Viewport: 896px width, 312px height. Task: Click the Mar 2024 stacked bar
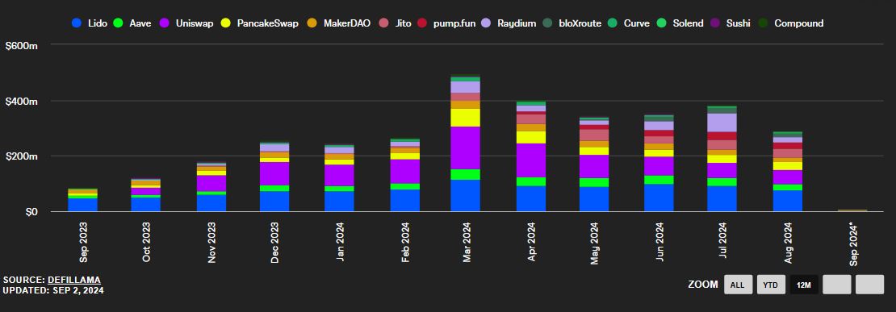click(x=465, y=144)
